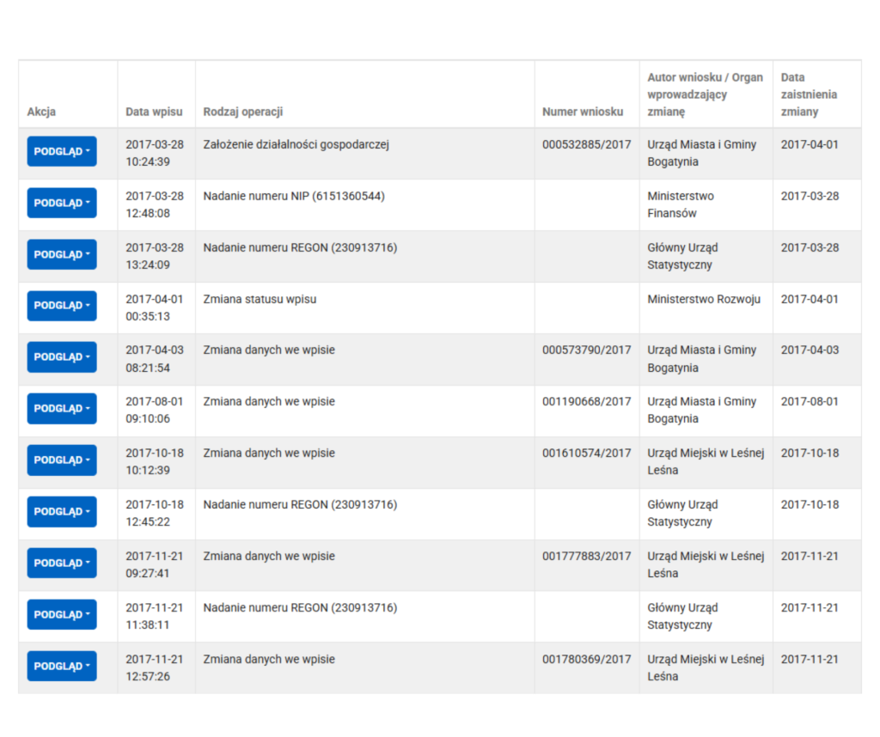This screenshot has width=880, height=737.
Task: Click the 'Data zaistnienia zmiany' column header
Action: [809, 94]
